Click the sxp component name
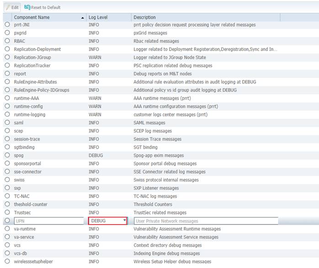319x268 pixels. pos(17,188)
